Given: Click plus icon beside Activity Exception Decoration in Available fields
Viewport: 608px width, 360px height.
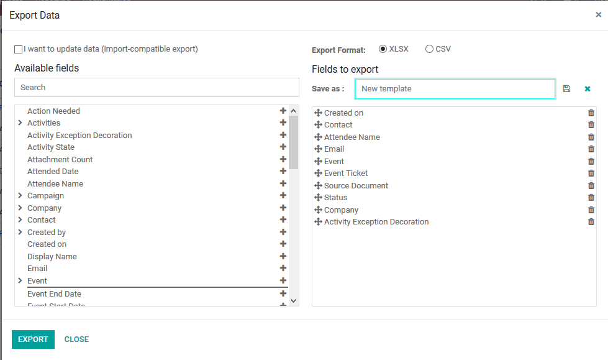Looking at the screenshot, I should click(283, 135).
